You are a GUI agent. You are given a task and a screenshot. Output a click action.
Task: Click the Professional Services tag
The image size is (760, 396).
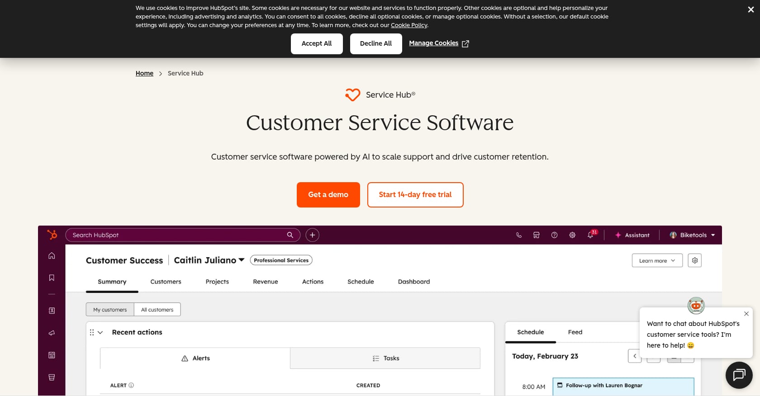point(281,260)
